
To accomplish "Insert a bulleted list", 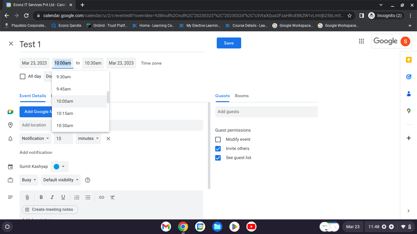I will pyautogui.click(x=88, y=197).
